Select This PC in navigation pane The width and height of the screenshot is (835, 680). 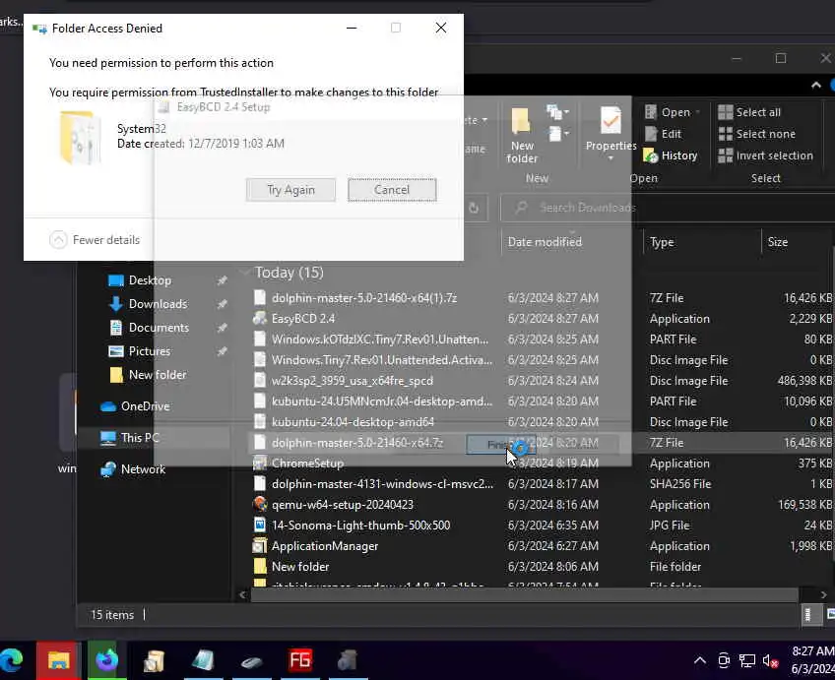[x=140, y=438]
